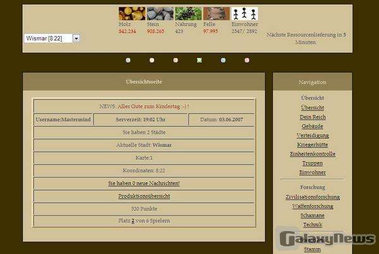Viewport: 379px width, 254px height.
Task: Click the Nahrung berries image
Action: pos(188,13)
